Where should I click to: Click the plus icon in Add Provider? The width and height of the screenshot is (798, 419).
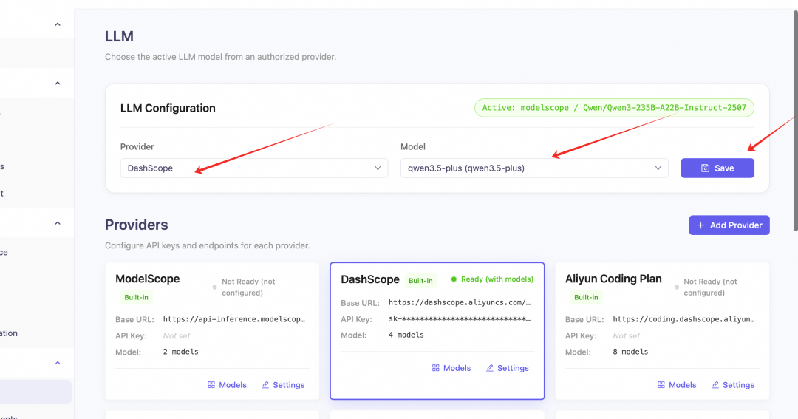700,225
